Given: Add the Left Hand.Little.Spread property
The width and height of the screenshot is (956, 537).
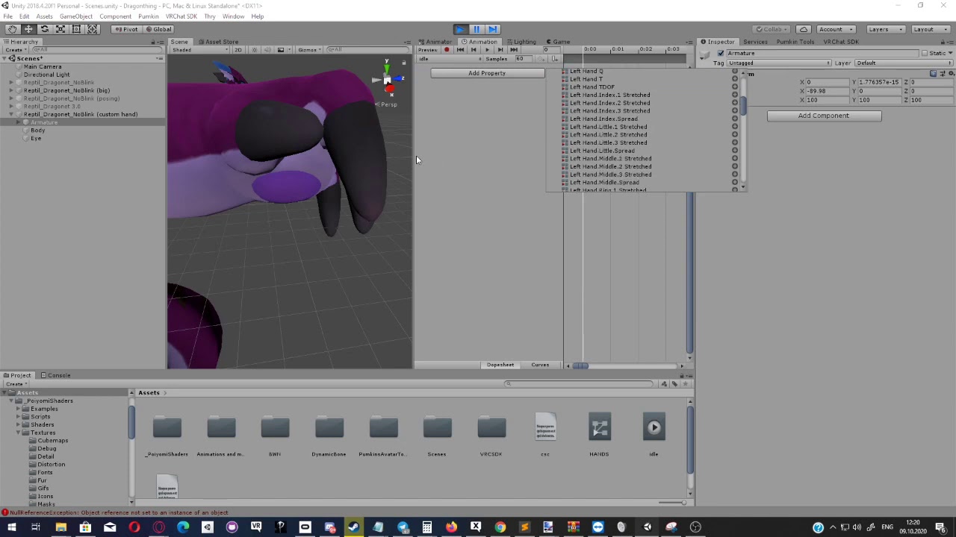Looking at the screenshot, I should (x=735, y=151).
